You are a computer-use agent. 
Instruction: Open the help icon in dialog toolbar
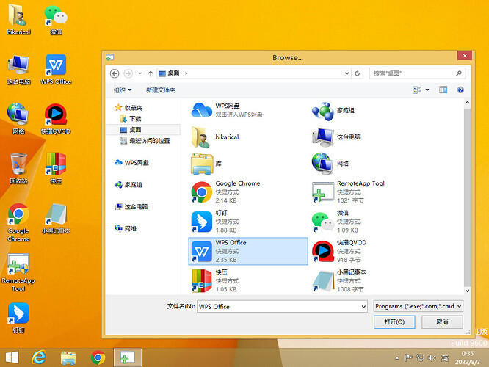tap(460, 90)
